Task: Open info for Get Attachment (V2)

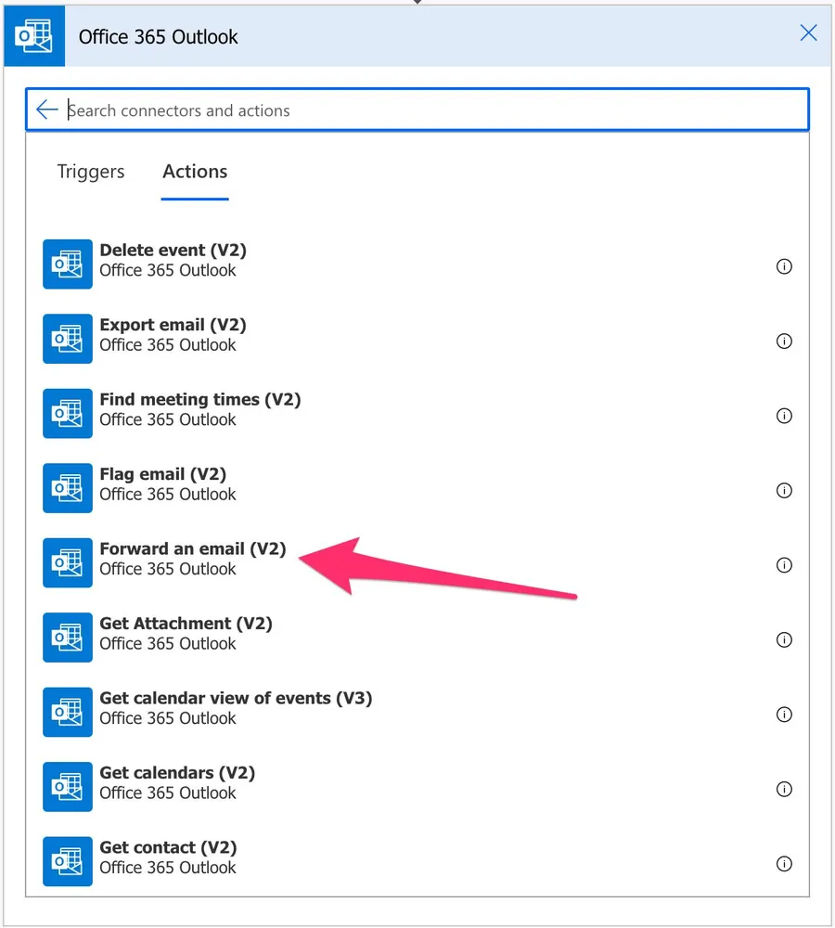Action: [784, 639]
